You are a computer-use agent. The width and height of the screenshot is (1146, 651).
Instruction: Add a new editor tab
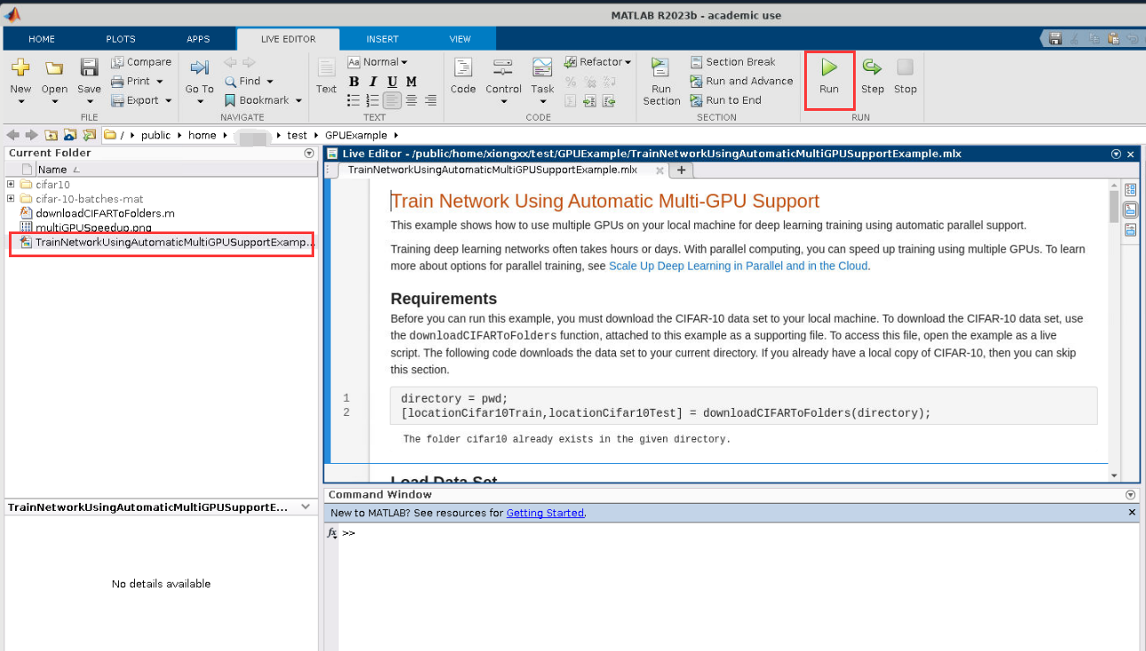coord(682,170)
